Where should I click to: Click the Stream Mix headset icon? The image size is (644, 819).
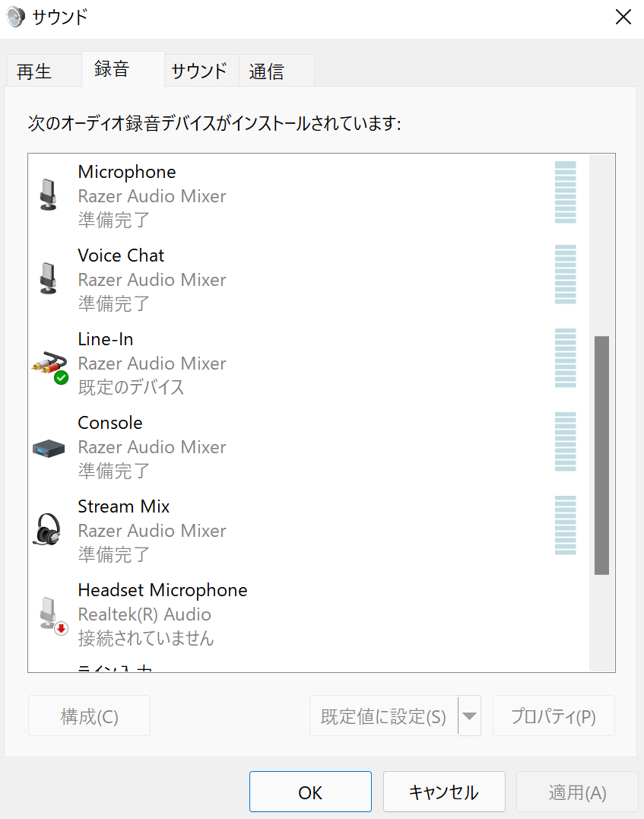tap(48, 529)
